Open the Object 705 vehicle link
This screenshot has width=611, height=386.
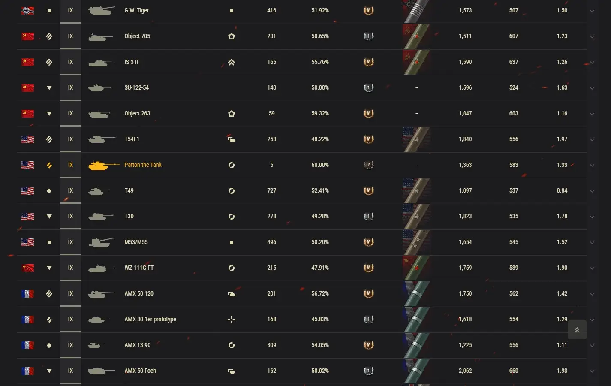point(137,36)
